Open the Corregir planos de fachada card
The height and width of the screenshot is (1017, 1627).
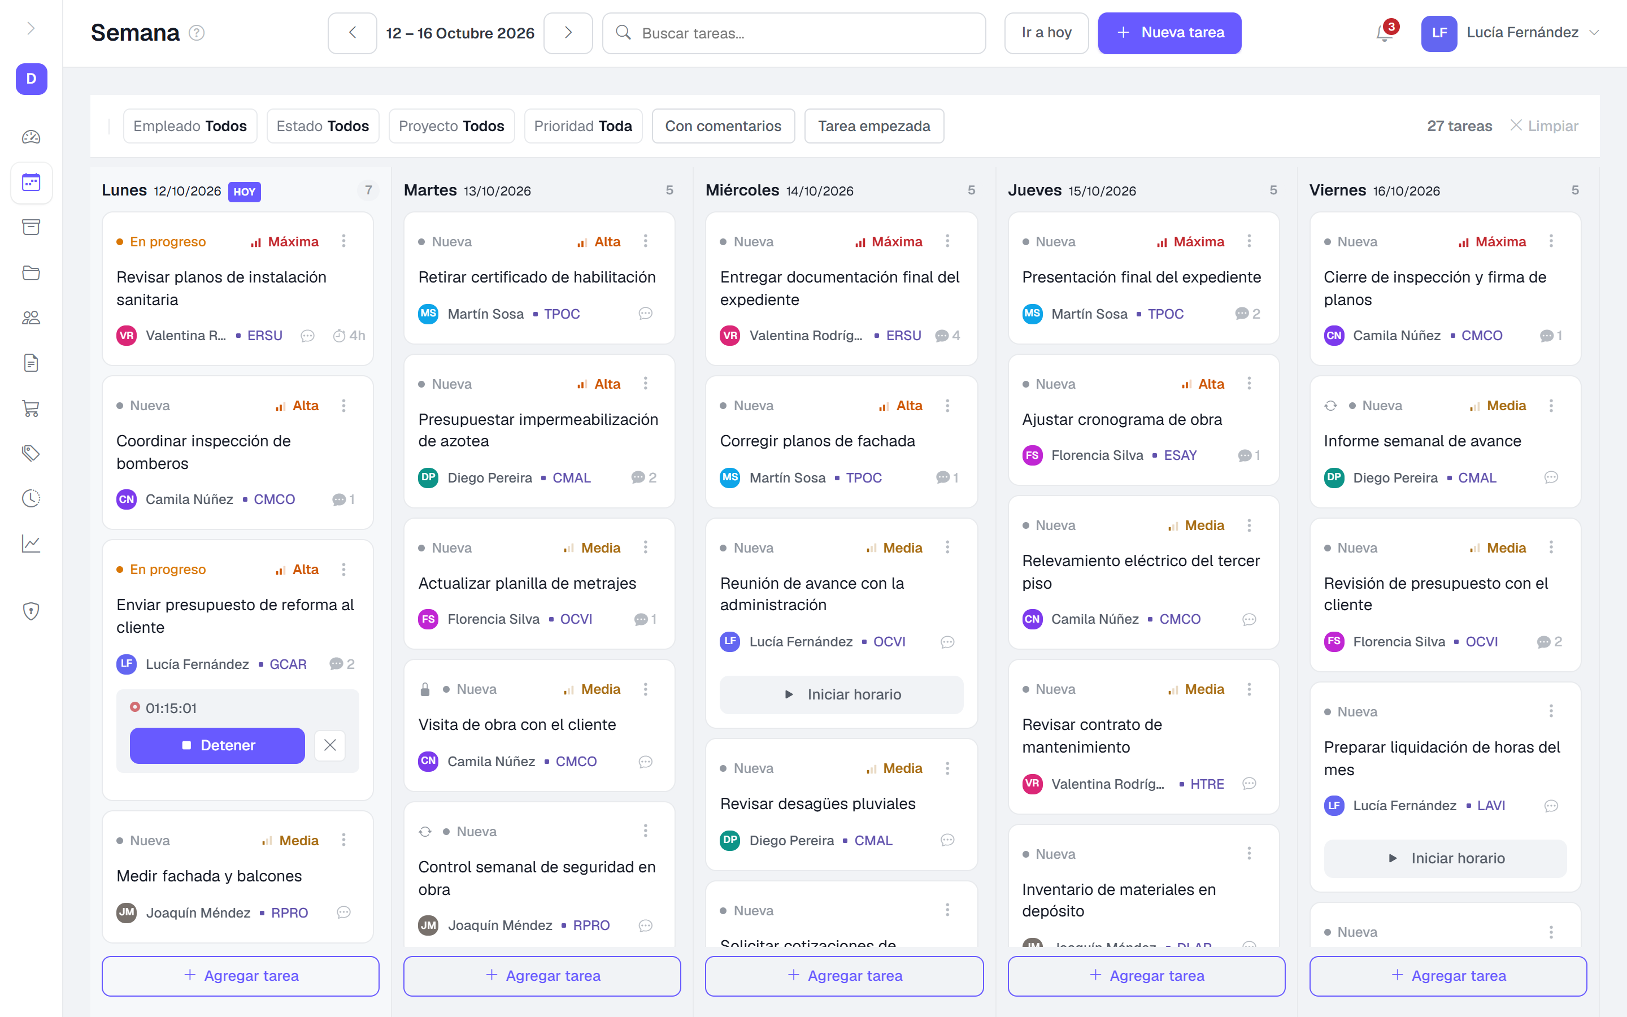[x=841, y=441]
